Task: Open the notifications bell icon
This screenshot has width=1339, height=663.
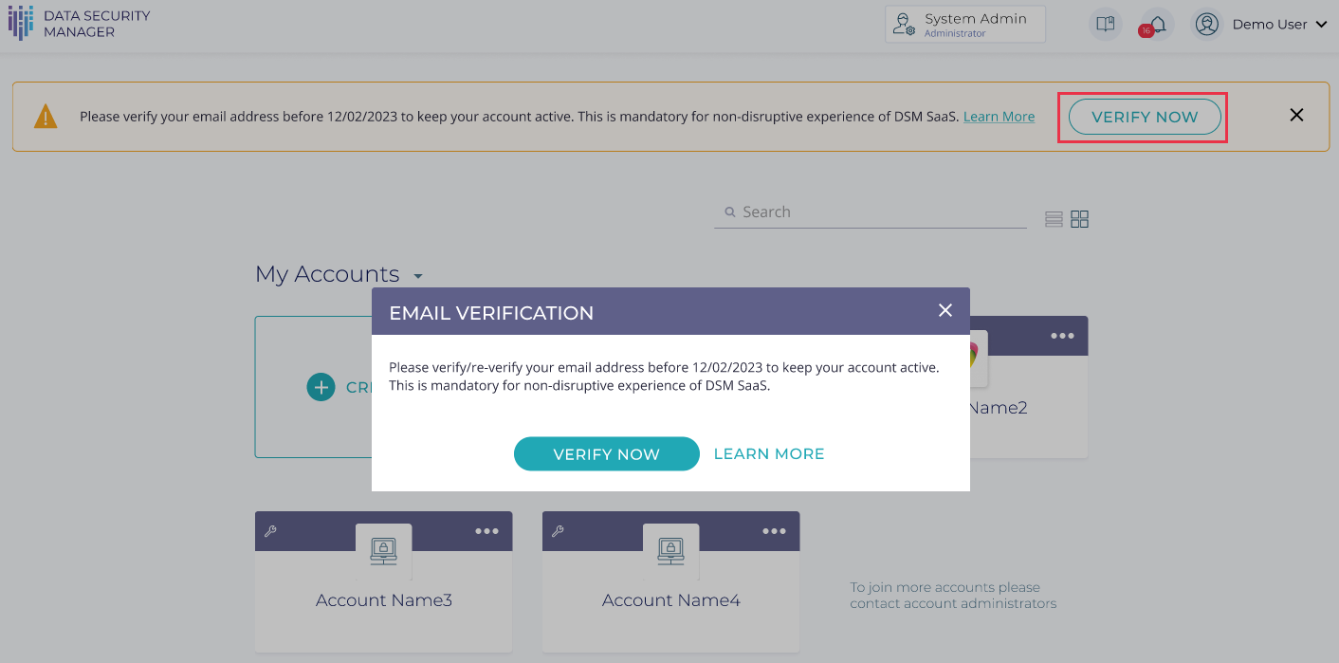Action: pos(1157,25)
